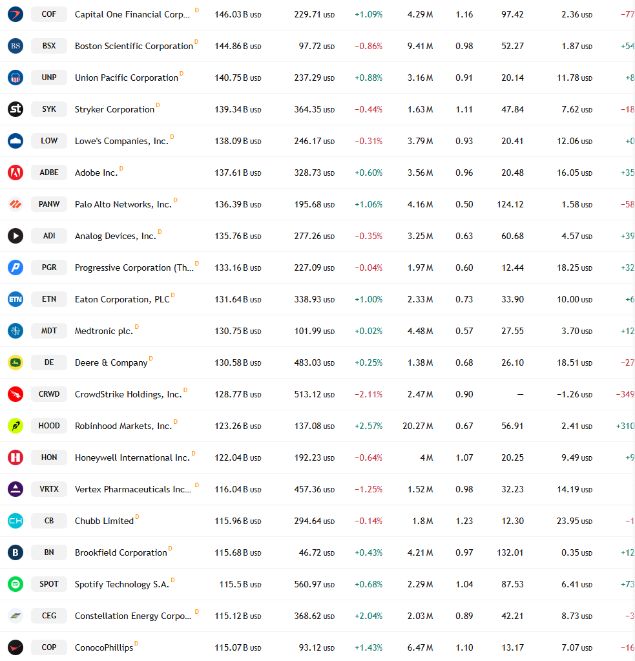Click the Honeywell red H logo
Viewport: 635px width, 661px height.
click(x=16, y=457)
